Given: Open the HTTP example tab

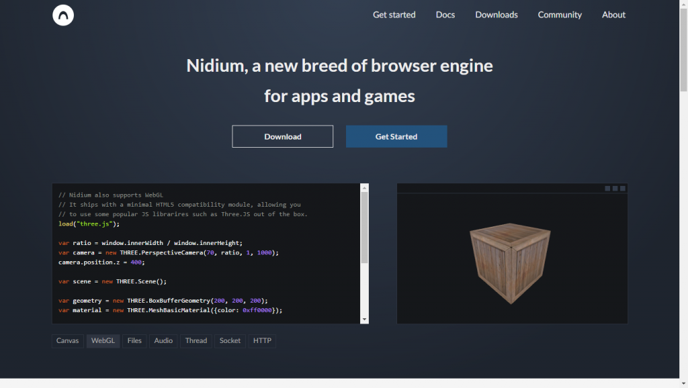Looking at the screenshot, I should tap(262, 340).
